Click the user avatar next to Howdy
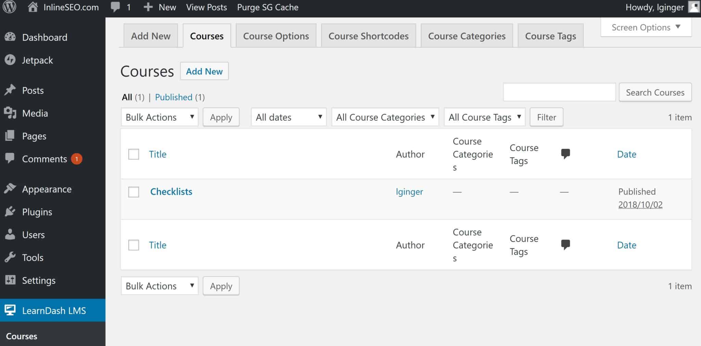 [694, 7]
